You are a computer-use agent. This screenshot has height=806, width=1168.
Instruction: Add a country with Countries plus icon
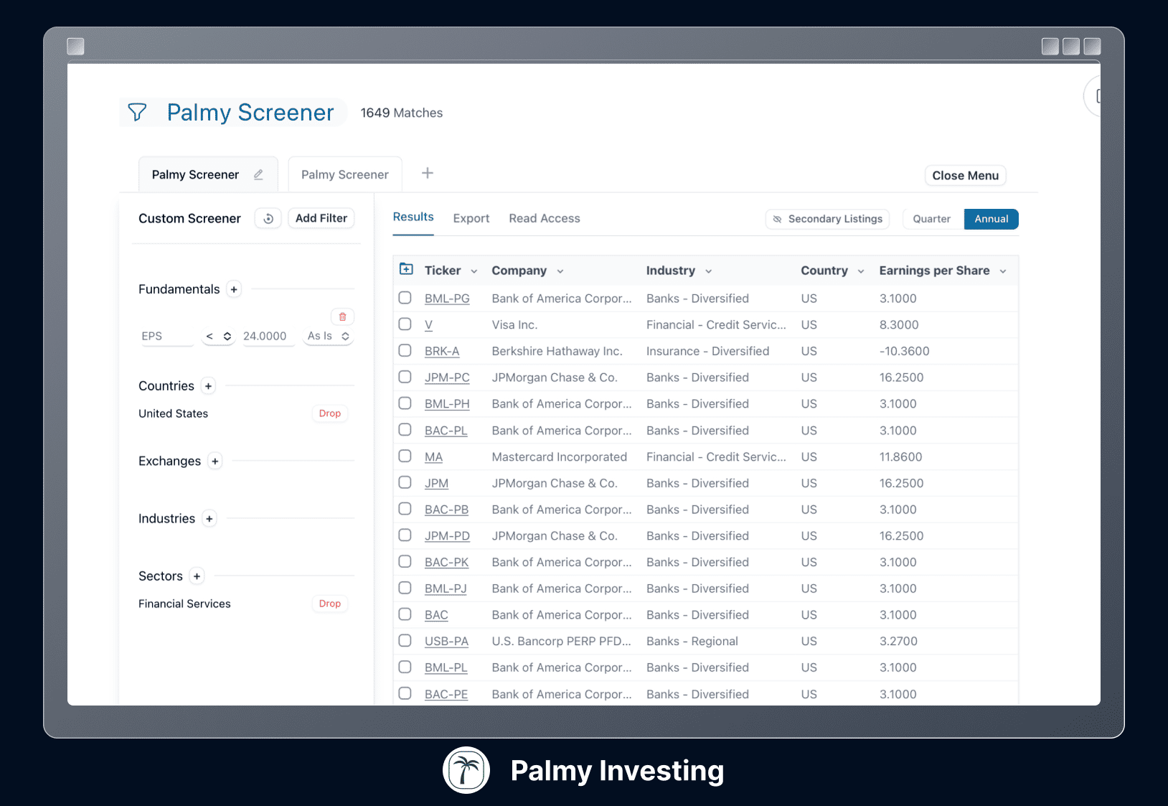click(208, 386)
